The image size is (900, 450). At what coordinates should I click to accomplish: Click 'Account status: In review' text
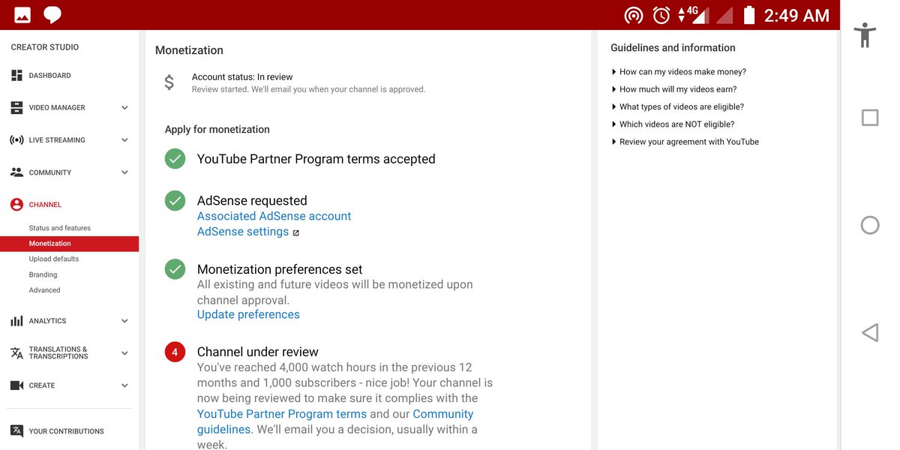[242, 77]
